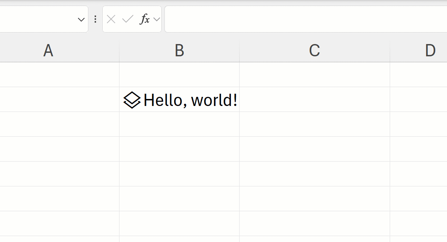Select column C header
This screenshot has width=447, height=242.
pyautogui.click(x=314, y=51)
